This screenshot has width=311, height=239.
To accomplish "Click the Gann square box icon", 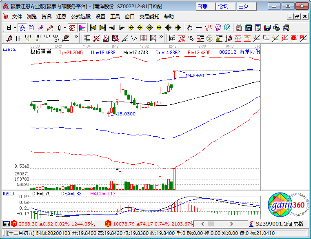I will (106, 38).
